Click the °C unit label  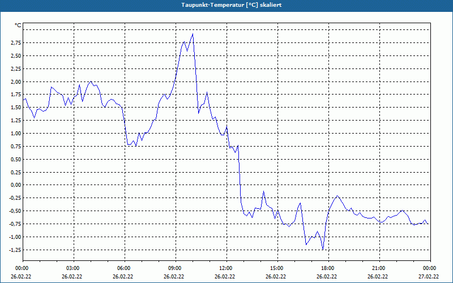pyautogui.click(x=18, y=25)
